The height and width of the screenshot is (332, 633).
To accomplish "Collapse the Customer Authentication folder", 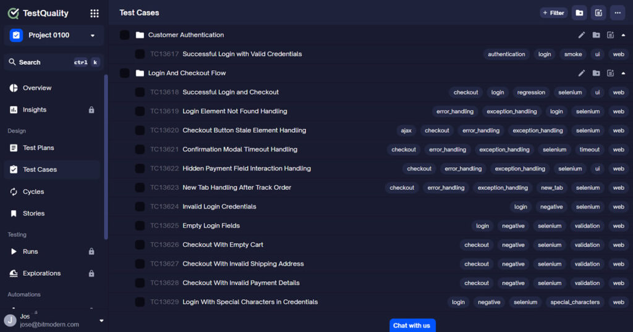I will pos(623,35).
